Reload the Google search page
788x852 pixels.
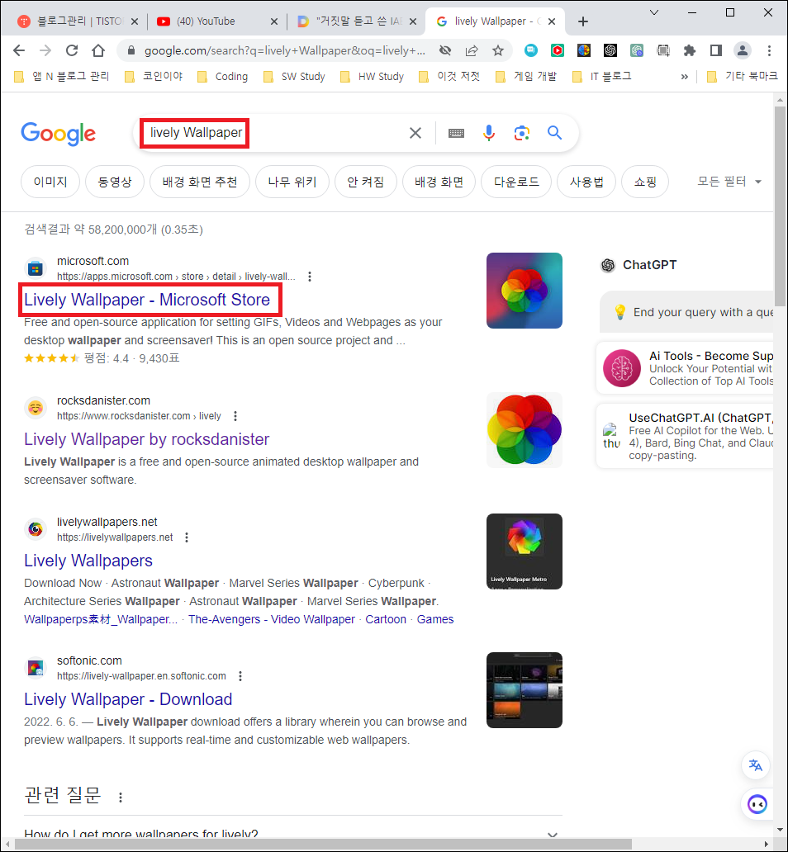click(x=72, y=50)
